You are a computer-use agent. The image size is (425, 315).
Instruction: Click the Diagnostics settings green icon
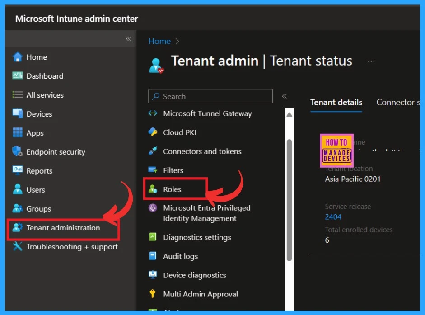coord(153,237)
